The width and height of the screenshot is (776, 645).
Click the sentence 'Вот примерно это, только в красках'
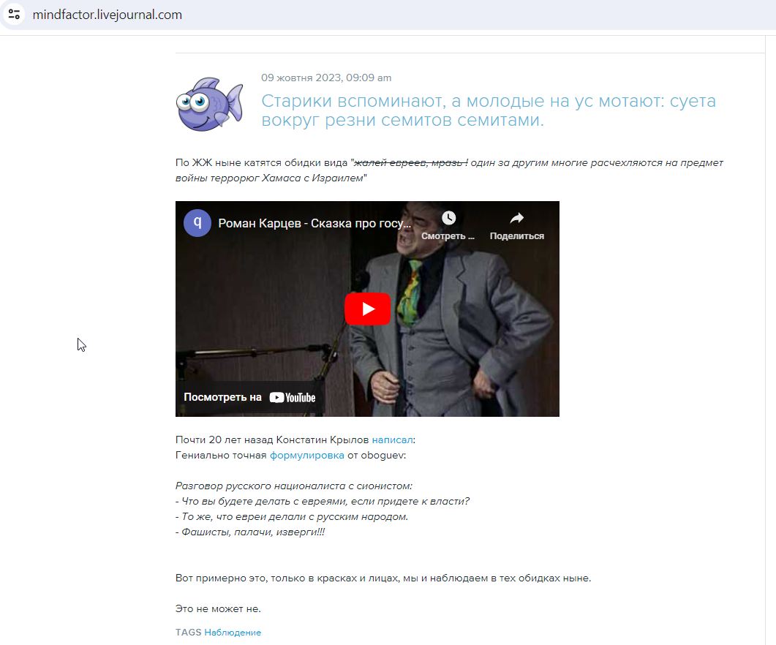[383, 578]
